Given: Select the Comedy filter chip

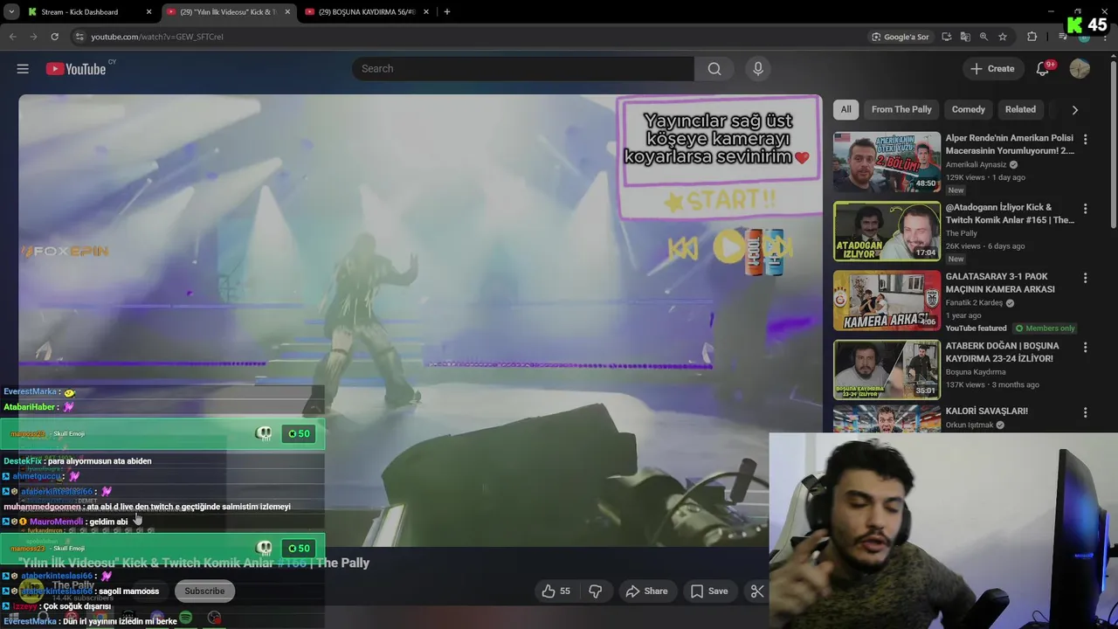Looking at the screenshot, I should click(968, 109).
